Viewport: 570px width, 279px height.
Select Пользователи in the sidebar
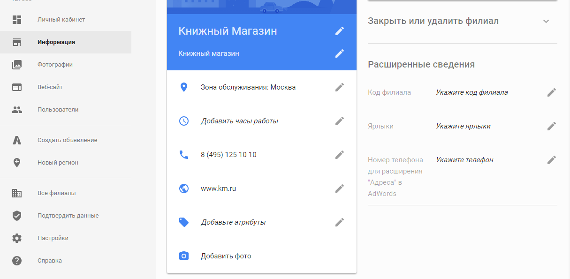click(x=58, y=110)
